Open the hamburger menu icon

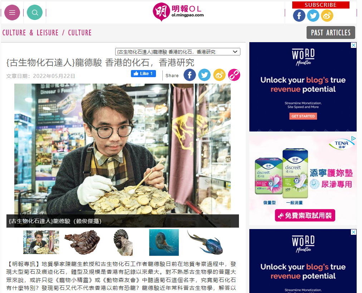(x=12, y=13)
